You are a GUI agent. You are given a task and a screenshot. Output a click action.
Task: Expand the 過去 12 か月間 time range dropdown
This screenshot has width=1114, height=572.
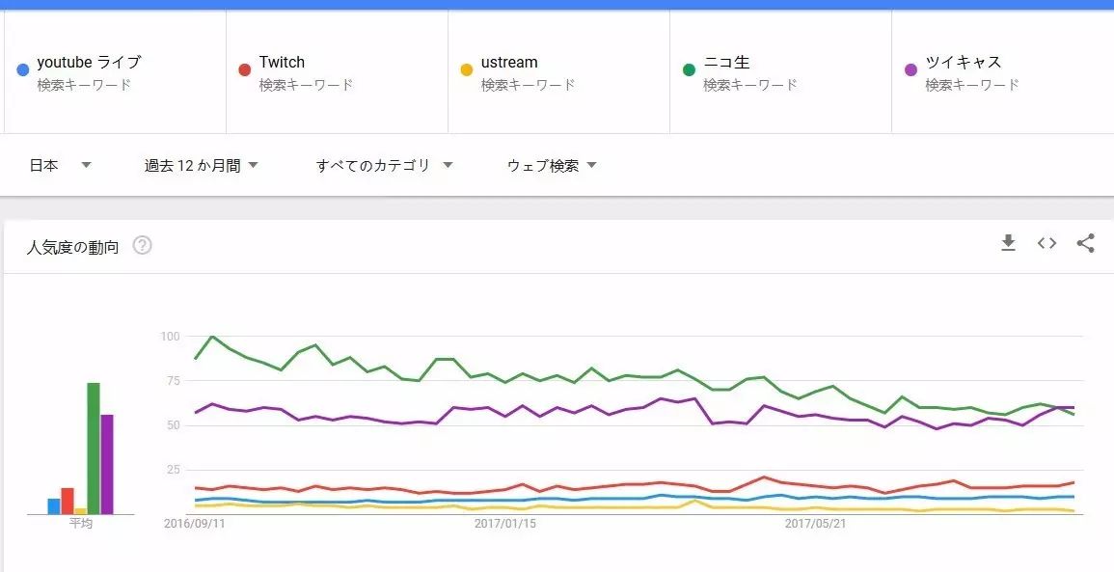[202, 165]
